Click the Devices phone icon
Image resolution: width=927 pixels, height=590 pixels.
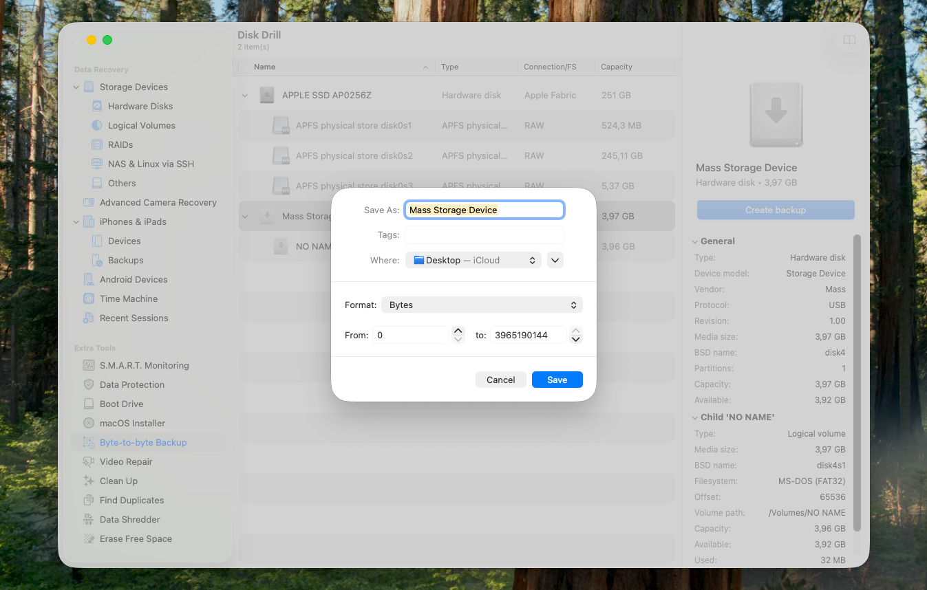(97, 241)
